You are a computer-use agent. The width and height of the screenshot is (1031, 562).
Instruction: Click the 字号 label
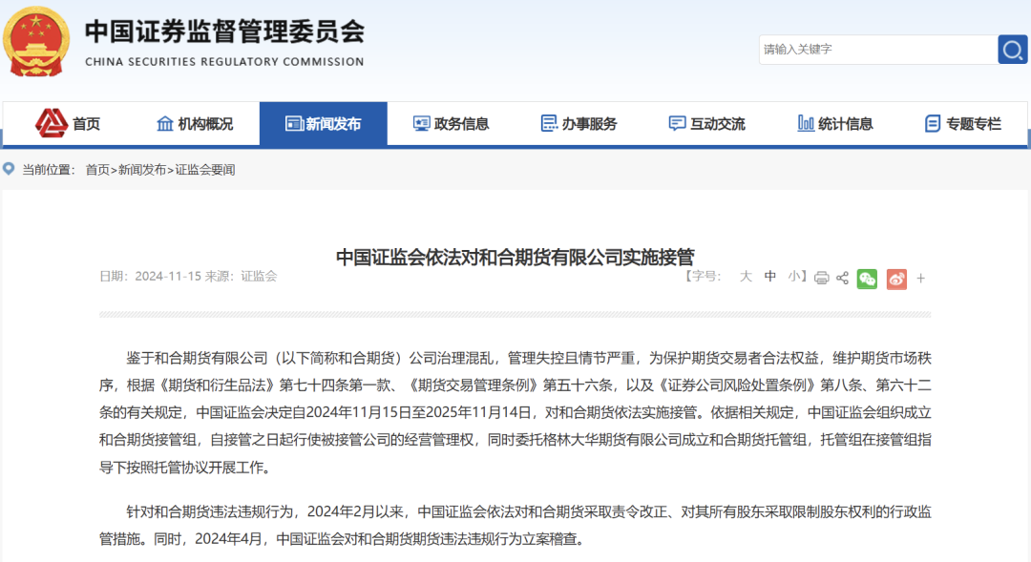point(704,277)
